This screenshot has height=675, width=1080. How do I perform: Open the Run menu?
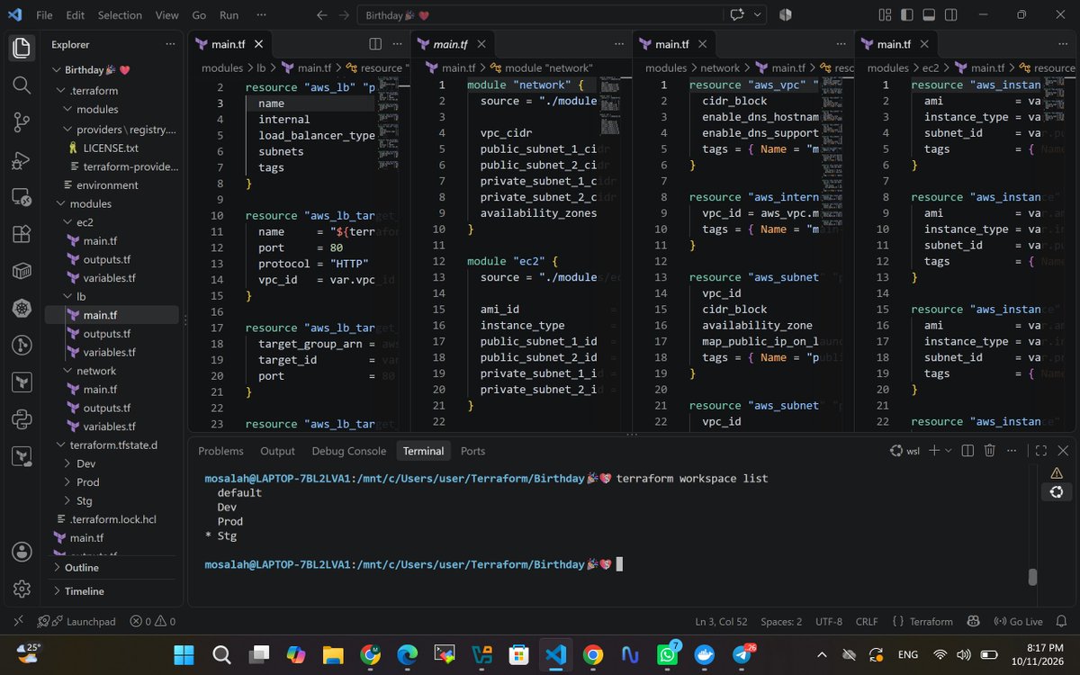229,15
